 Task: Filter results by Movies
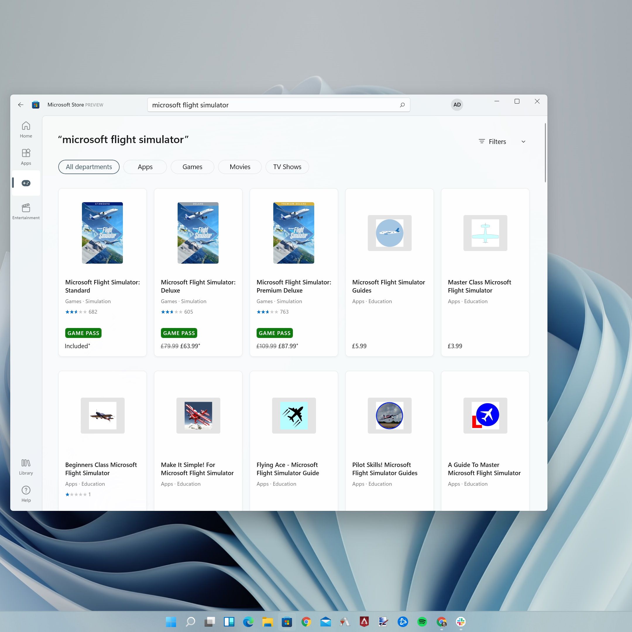(x=240, y=167)
